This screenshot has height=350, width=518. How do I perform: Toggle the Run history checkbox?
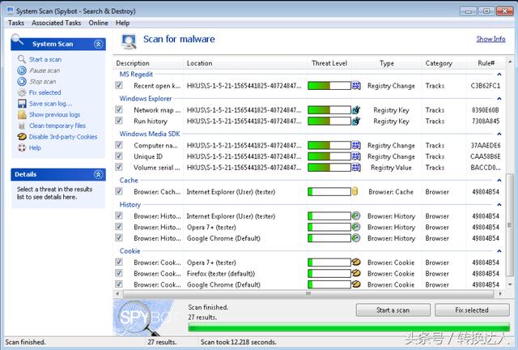point(119,121)
